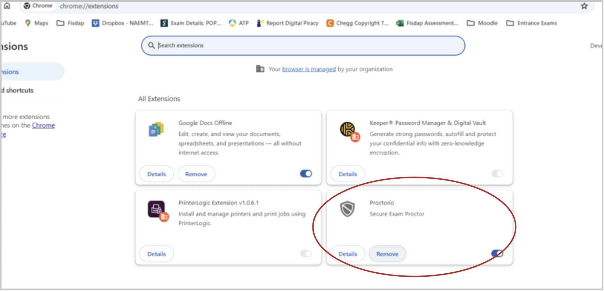The height and width of the screenshot is (291, 604).
Task: Open the Dropbox - NAEMT bookmark
Action: tap(122, 23)
